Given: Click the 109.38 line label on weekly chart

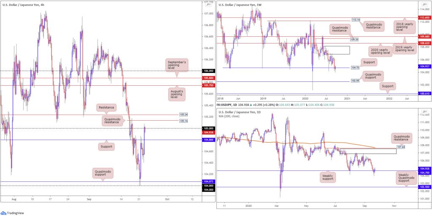Looking at the screenshot, I should (x=354, y=39).
